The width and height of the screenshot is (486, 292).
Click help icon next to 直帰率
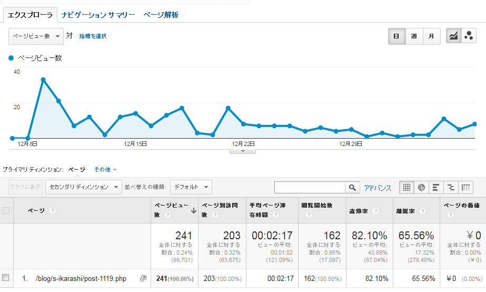click(x=375, y=211)
